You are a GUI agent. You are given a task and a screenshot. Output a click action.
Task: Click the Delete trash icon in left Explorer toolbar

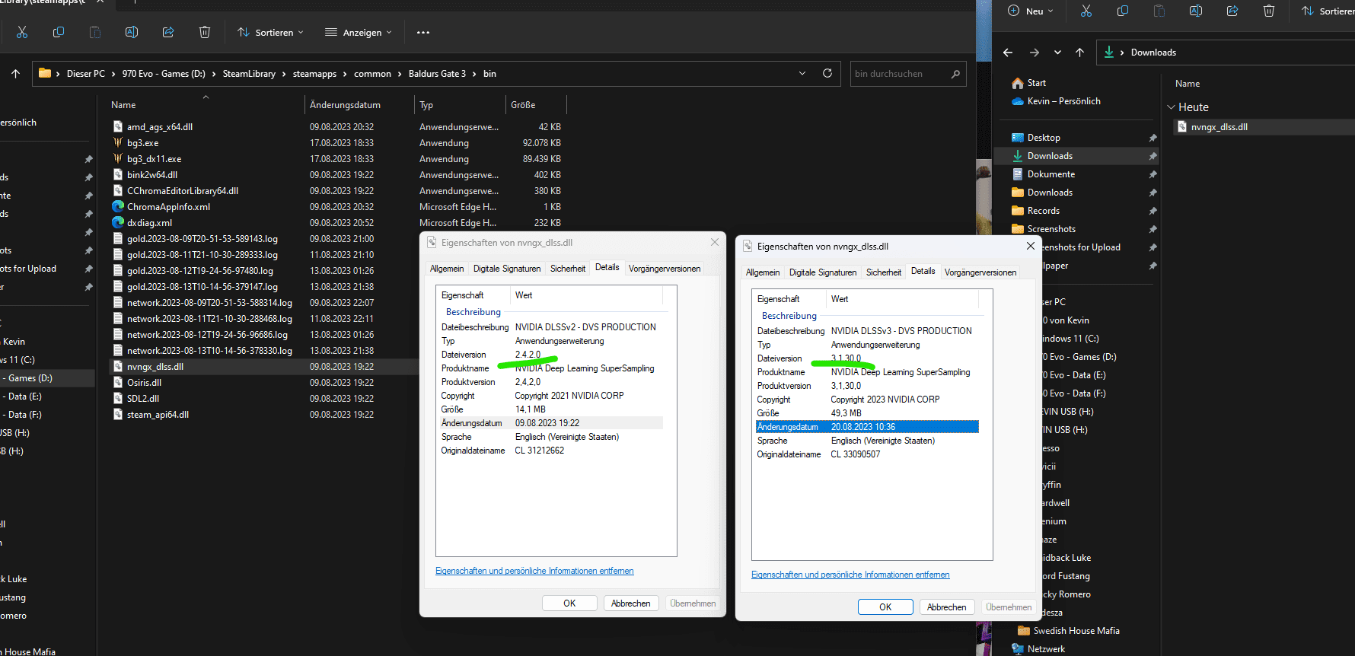(205, 32)
